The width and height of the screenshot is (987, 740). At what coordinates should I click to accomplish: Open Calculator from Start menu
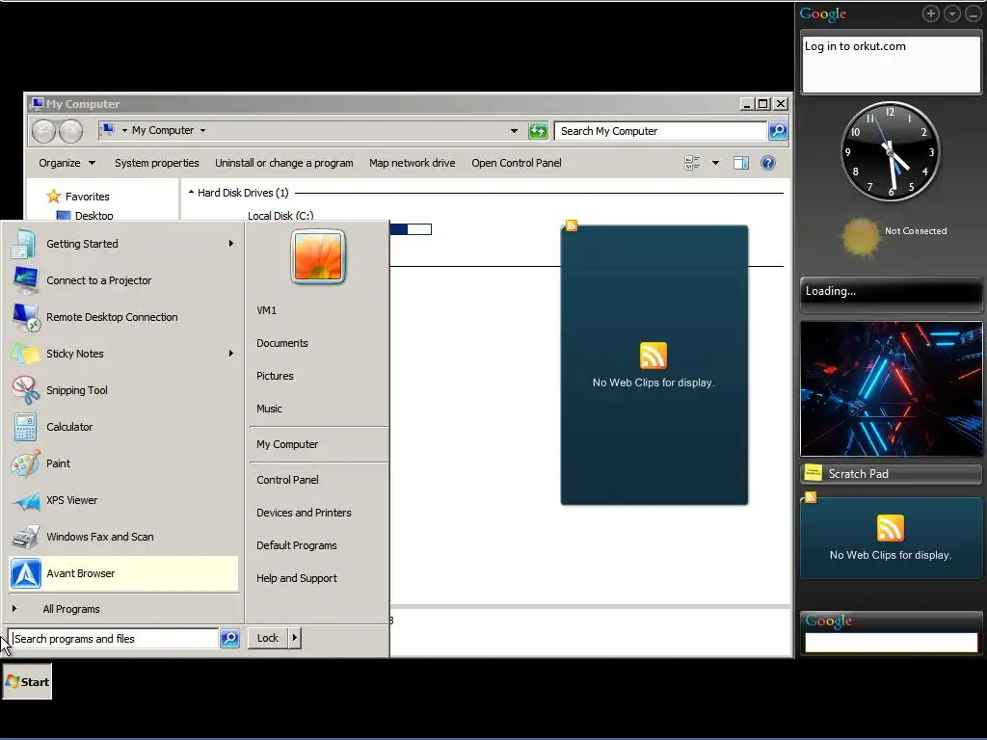coord(123,427)
